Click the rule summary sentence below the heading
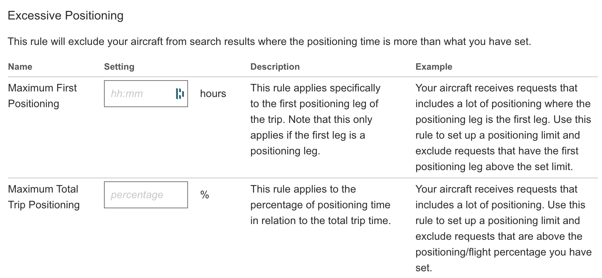This screenshot has width=602, height=278. (269, 42)
